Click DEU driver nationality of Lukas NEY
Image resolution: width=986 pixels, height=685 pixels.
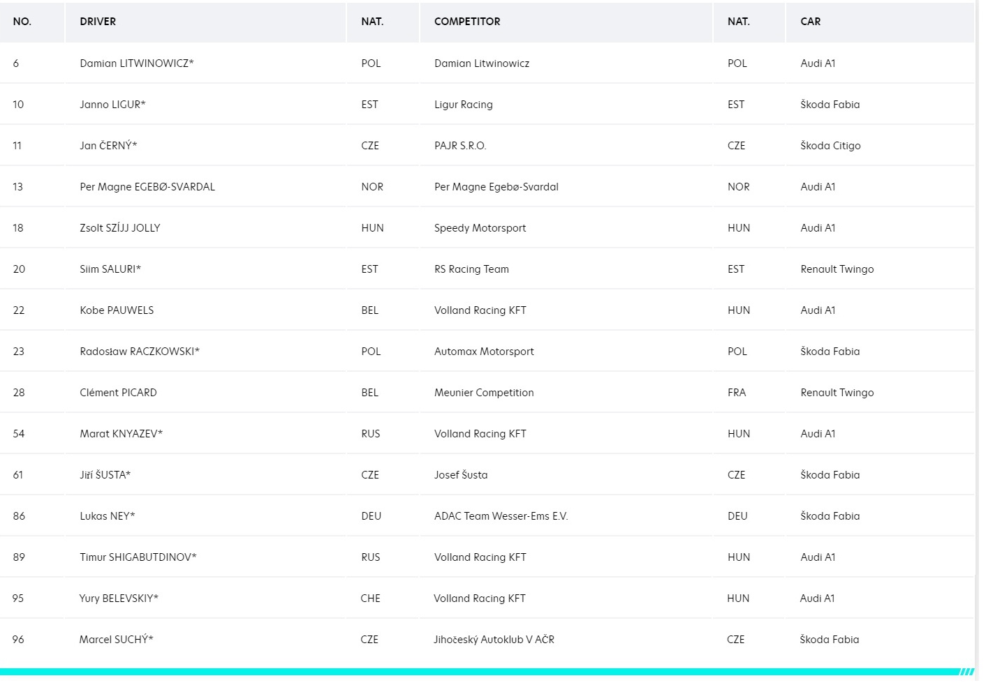tap(371, 516)
